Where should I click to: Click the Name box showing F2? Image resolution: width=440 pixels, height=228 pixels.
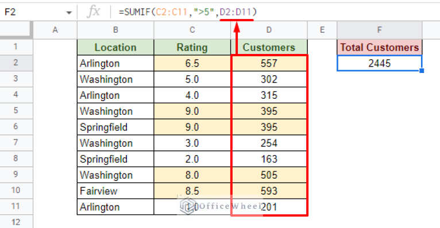(x=38, y=12)
